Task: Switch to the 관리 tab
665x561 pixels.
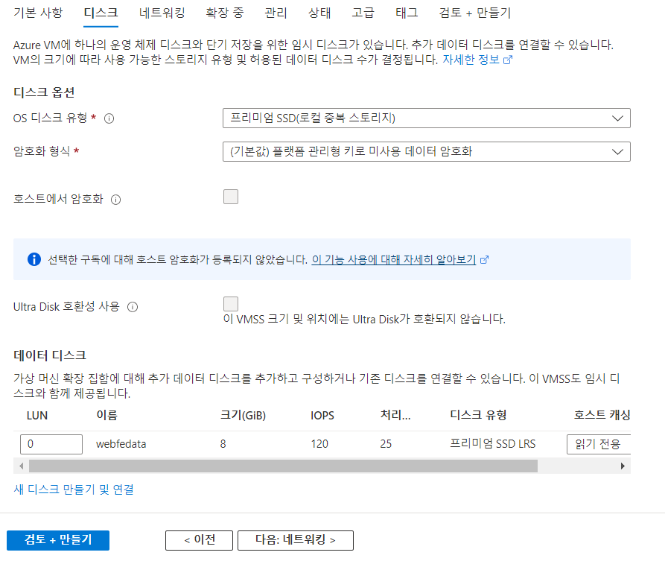Action: tap(276, 13)
